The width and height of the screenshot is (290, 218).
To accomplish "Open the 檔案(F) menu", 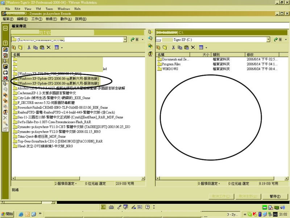I will 8,19.
